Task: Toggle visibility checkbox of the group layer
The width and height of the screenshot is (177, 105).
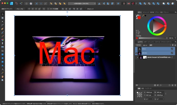Action: click(172, 53)
